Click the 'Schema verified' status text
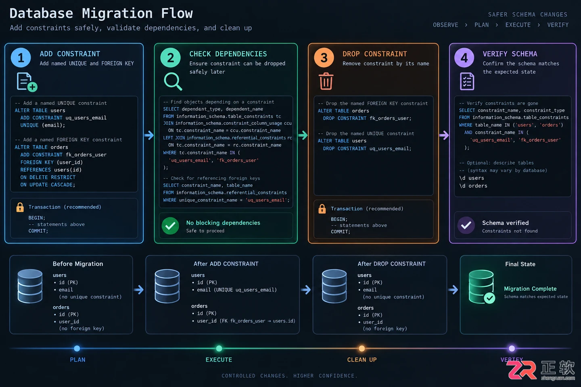Screen dimensions: 581x387 (x=505, y=223)
